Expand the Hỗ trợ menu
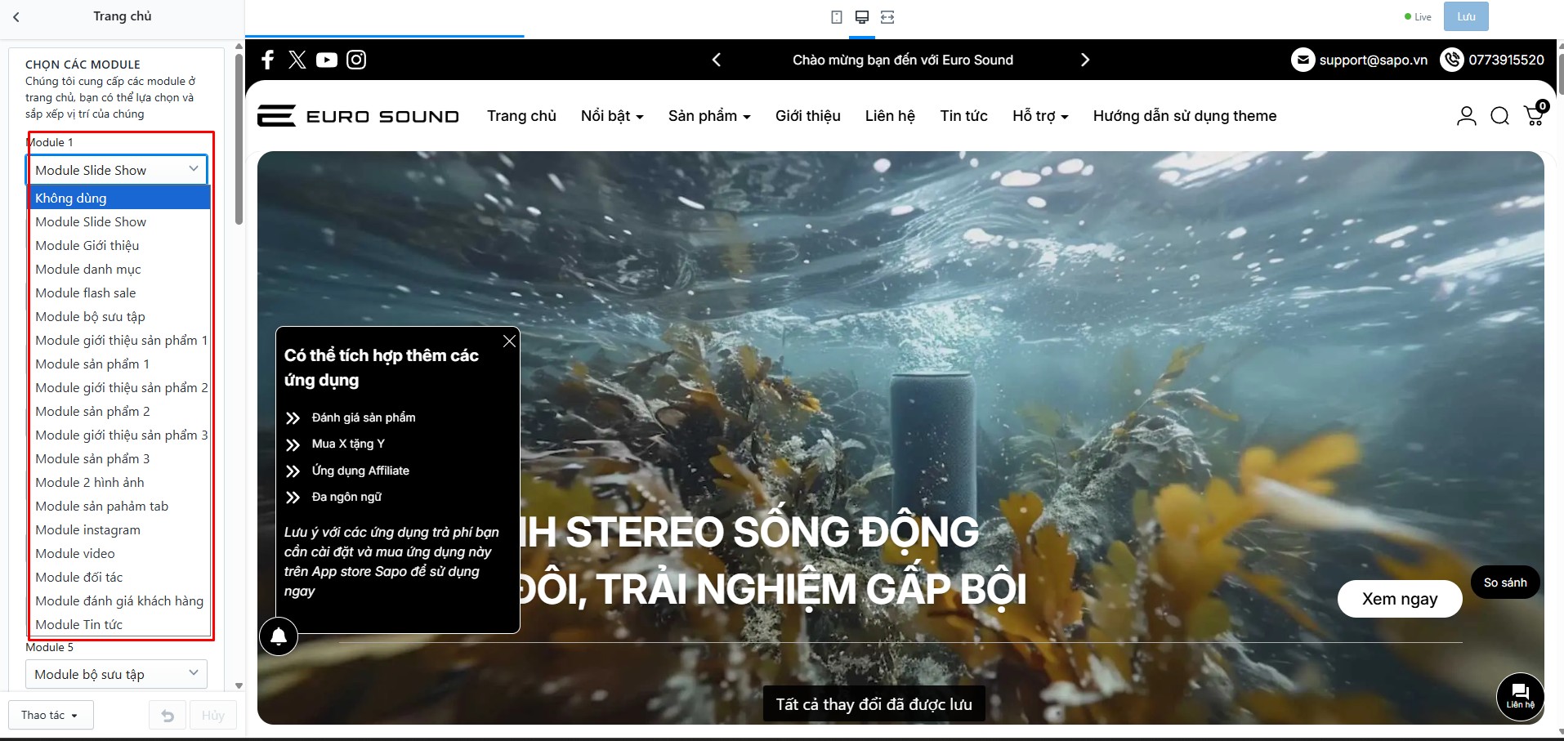Image resolution: width=1564 pixels, height=741 pixels. (1040, 116)
